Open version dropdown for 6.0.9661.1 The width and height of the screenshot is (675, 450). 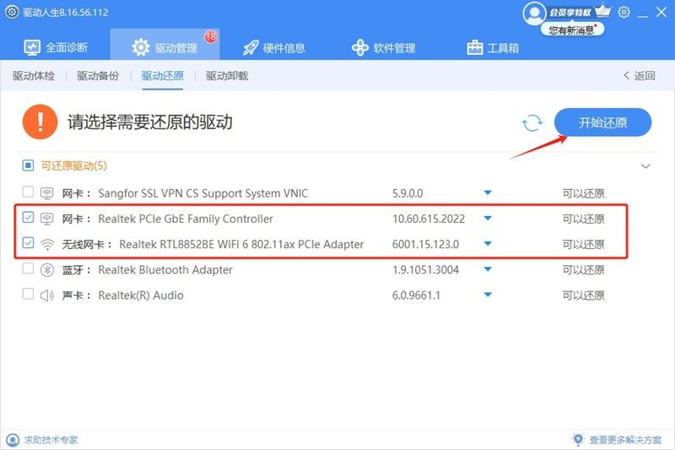[488, 295]
